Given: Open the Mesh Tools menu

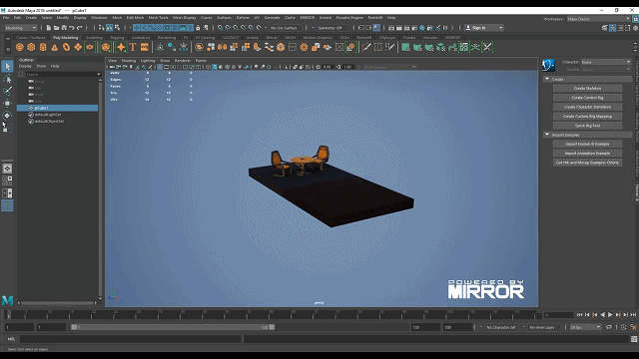Looking at the screenshot, I should click(x=158, y=18).
